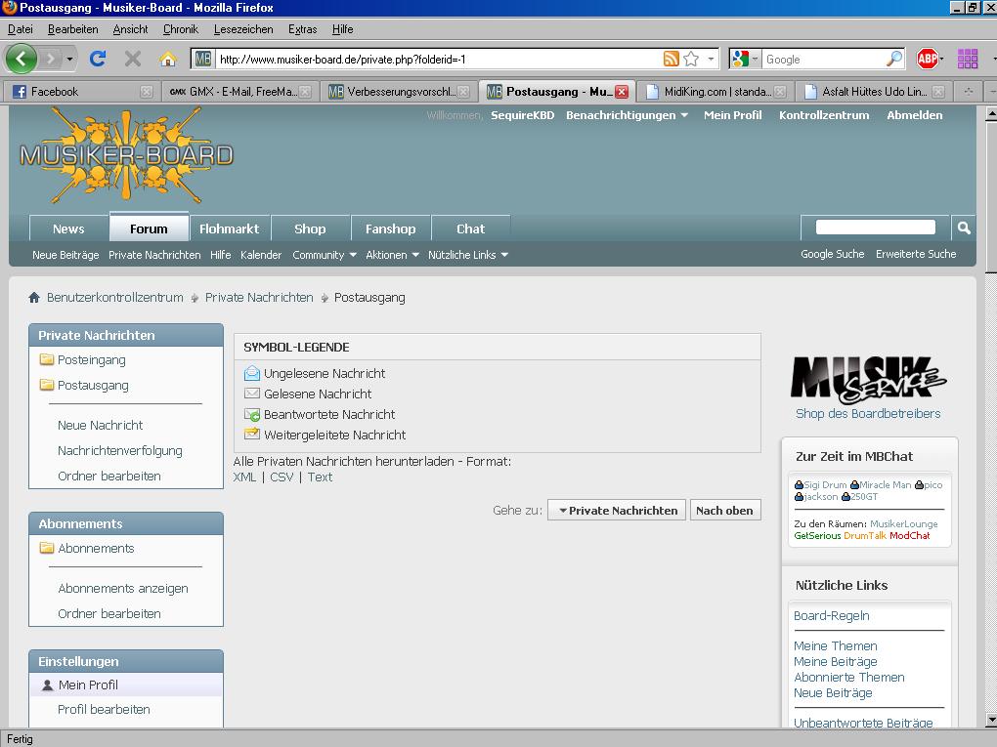Reload the page with the refresh icon
The width and height of the screenshot is (997, 747).
click(98, 59)
